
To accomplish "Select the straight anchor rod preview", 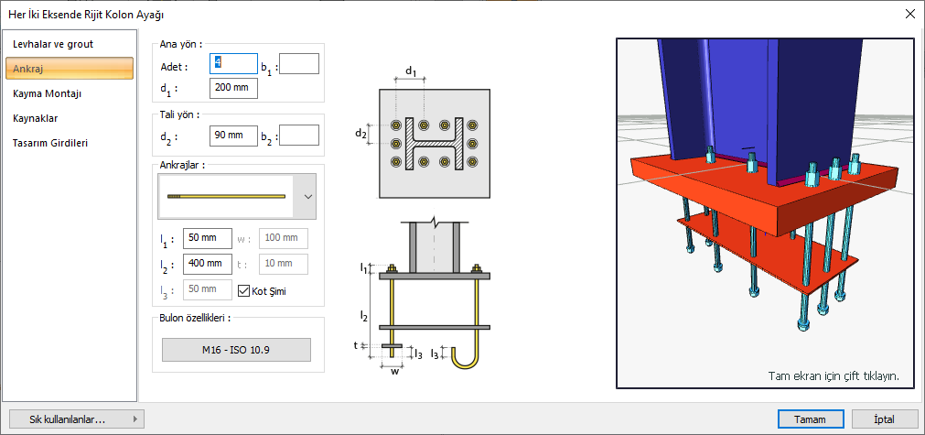I will (229, 197).
